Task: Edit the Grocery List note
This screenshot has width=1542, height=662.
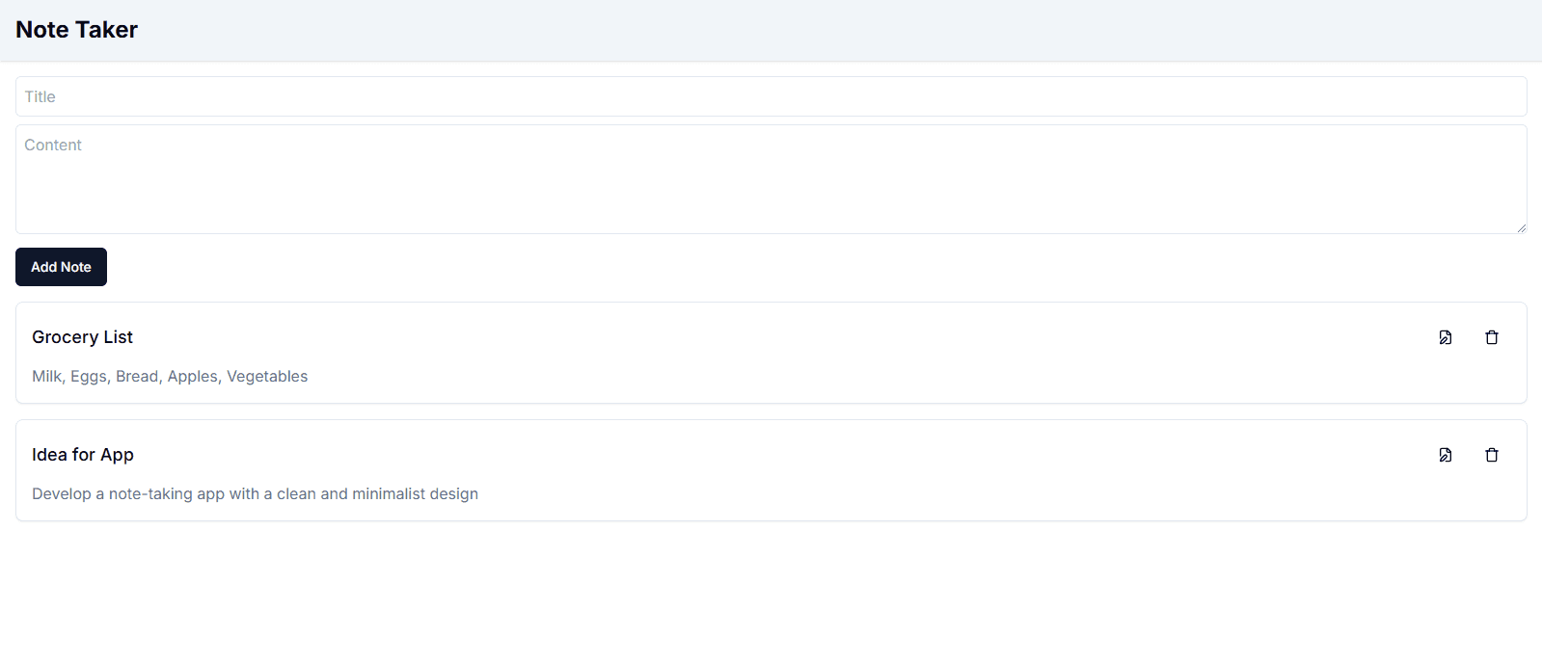Action: tap(1445, 337)
